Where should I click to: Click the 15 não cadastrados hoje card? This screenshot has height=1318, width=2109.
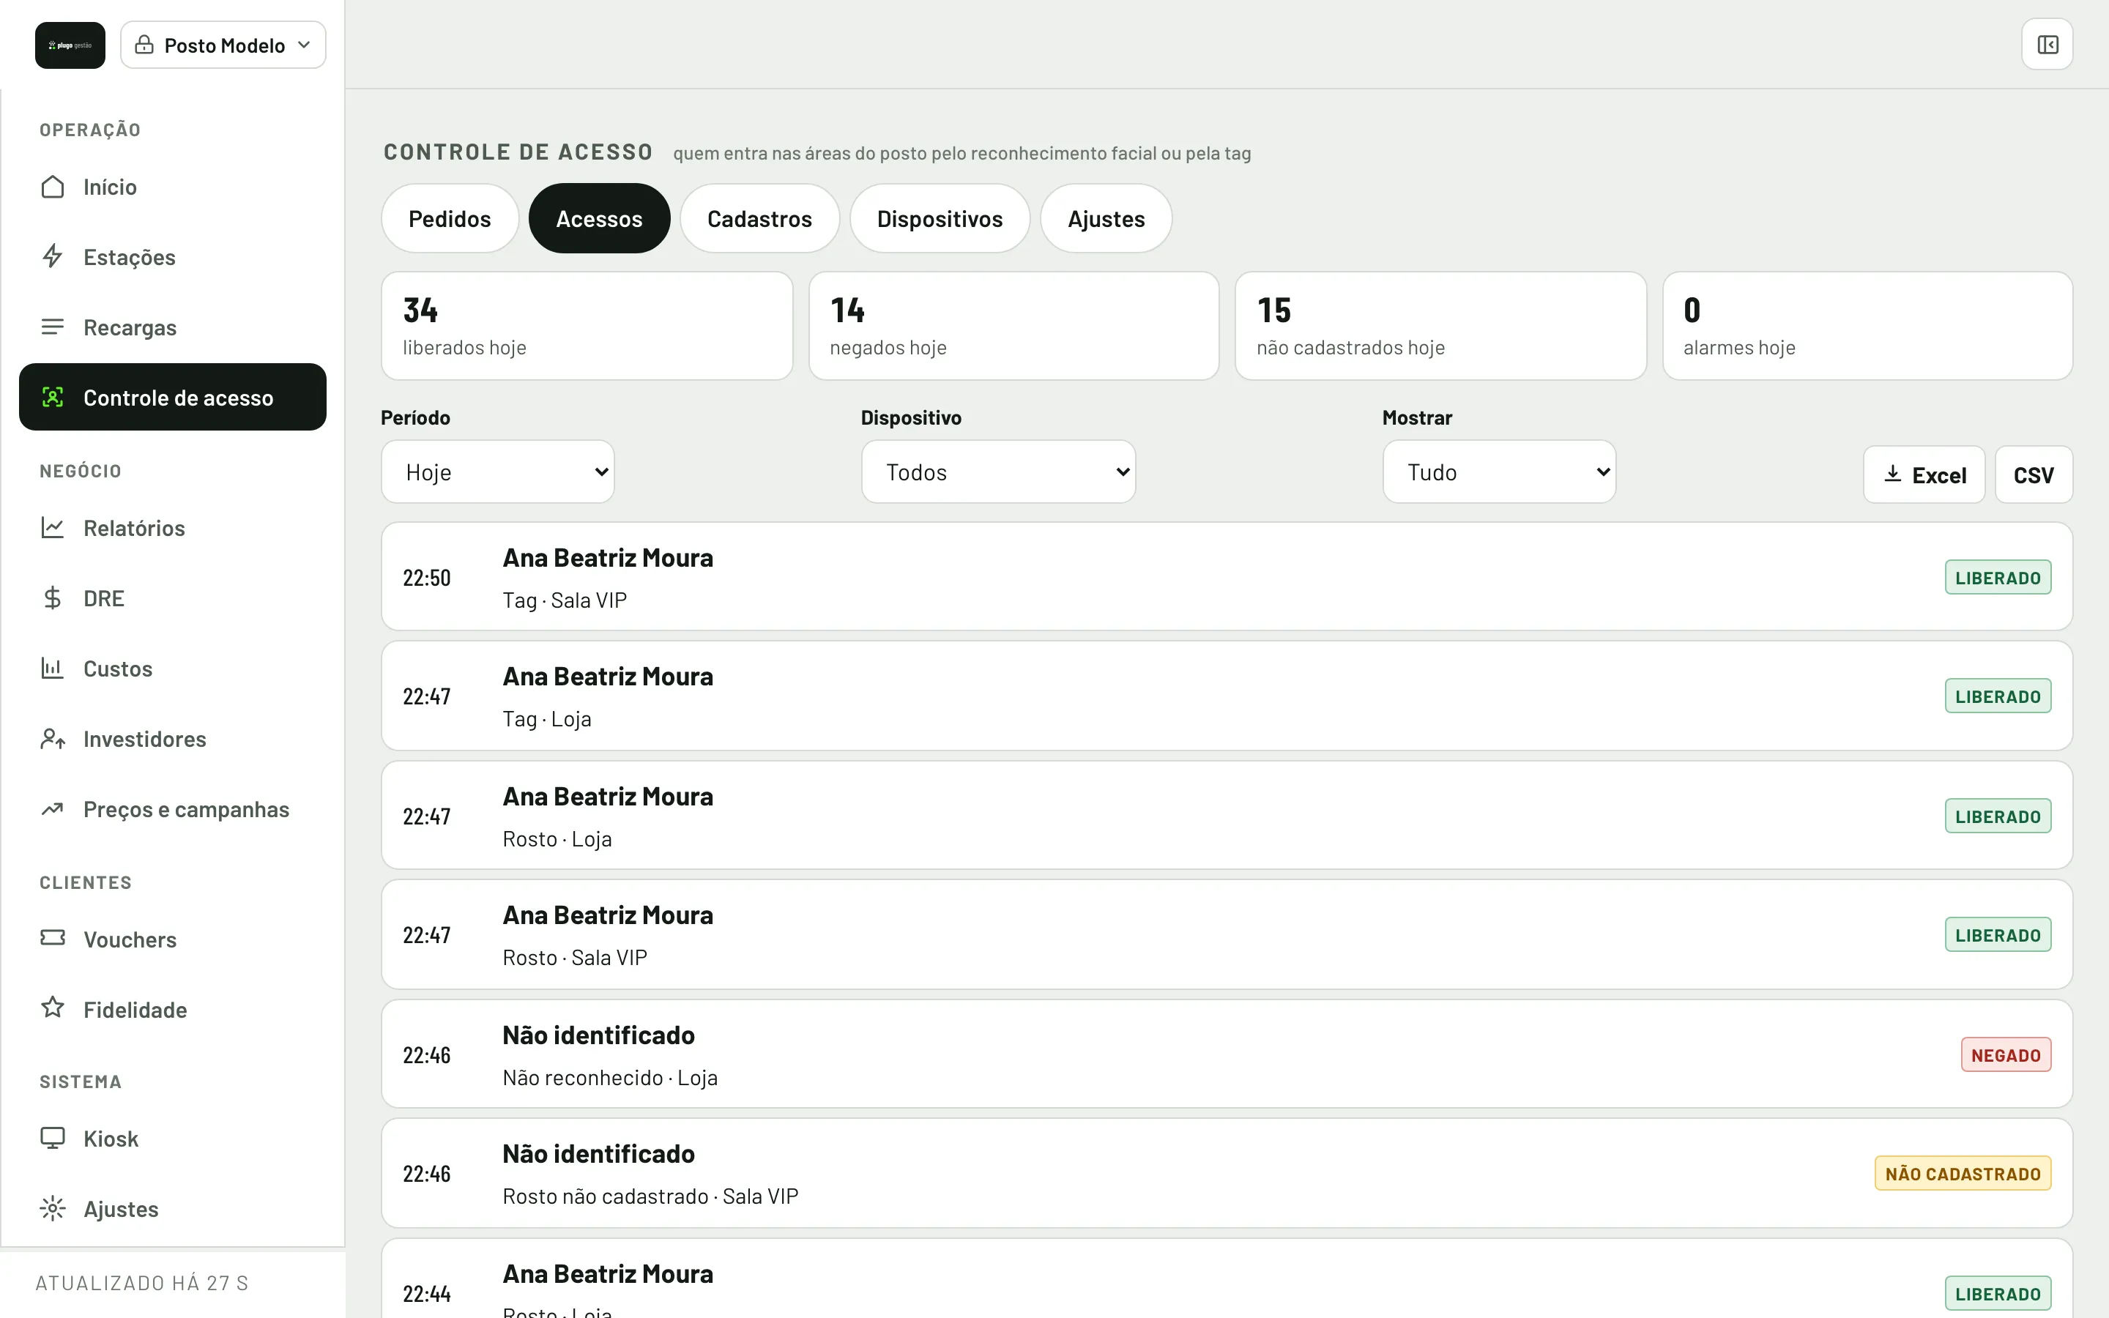(1441, 326)
